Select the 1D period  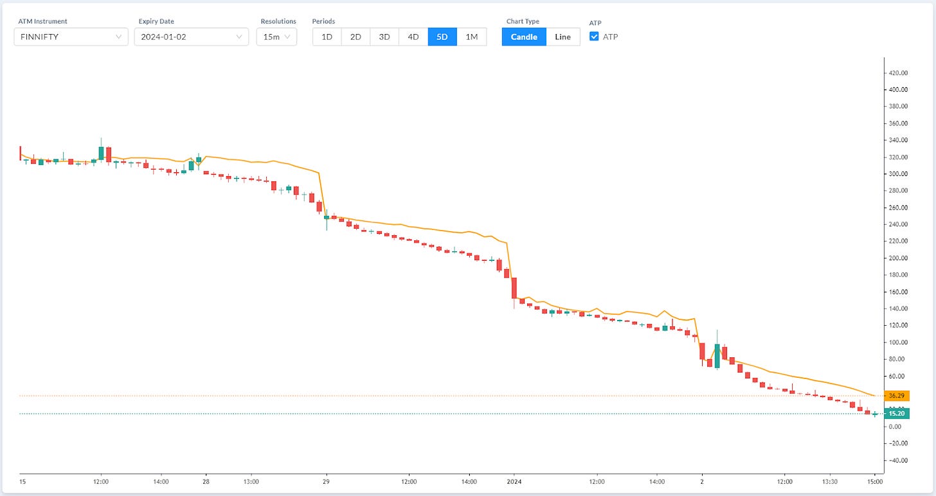326,37
